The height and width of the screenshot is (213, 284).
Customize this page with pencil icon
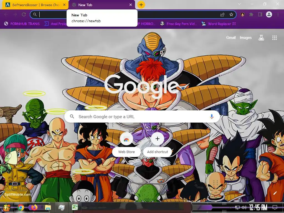click(275, 193)
